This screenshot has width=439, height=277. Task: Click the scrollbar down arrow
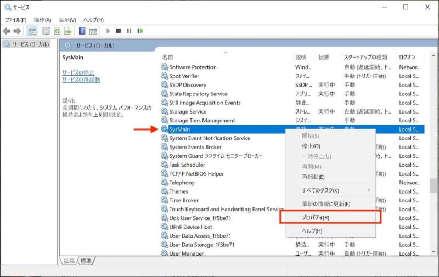[x=433, y=252]
